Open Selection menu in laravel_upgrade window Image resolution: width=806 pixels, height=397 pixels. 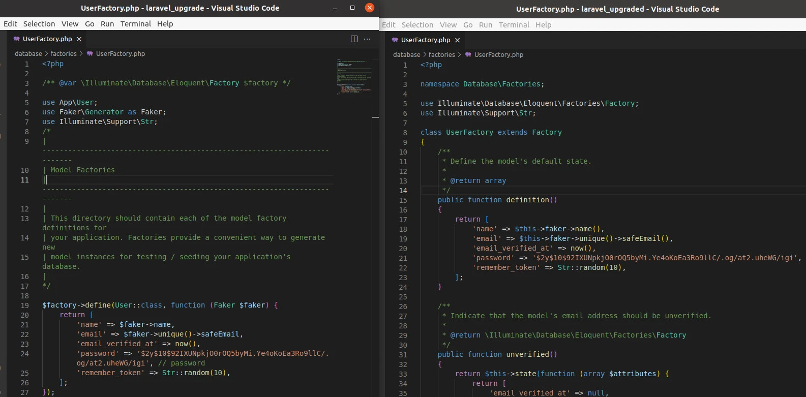(x=39, y=24)
